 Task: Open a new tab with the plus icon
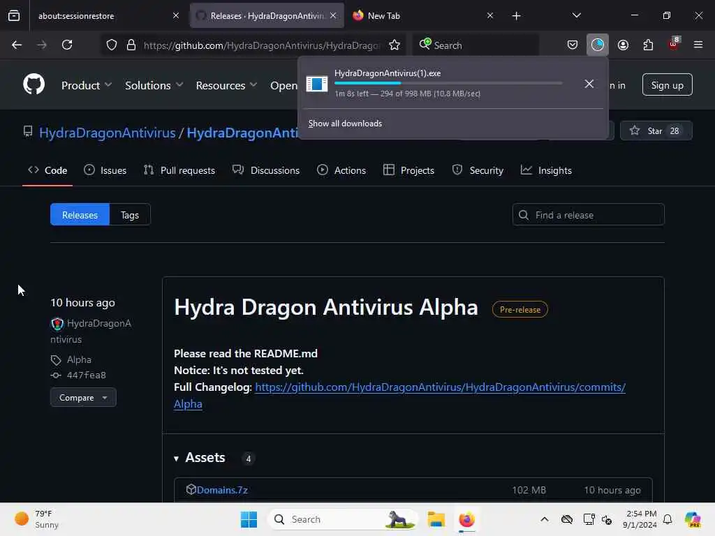tap(516, 16)
